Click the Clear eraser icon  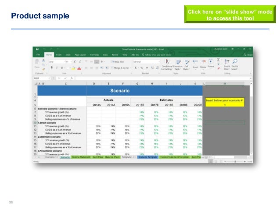pyautogui.click(x=219, y=68)
